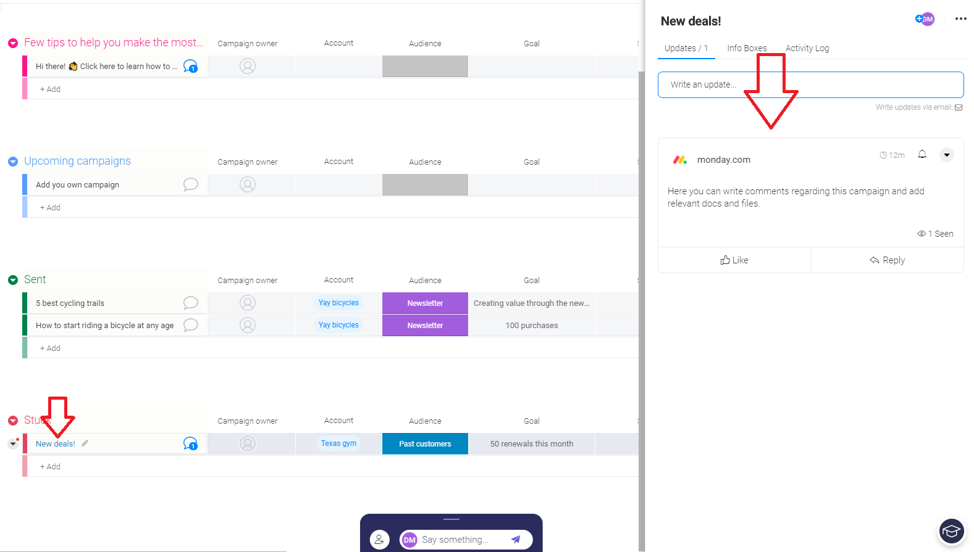Click '100 purchases' goal cell
The image size is (974, 552).
point(532,325)
